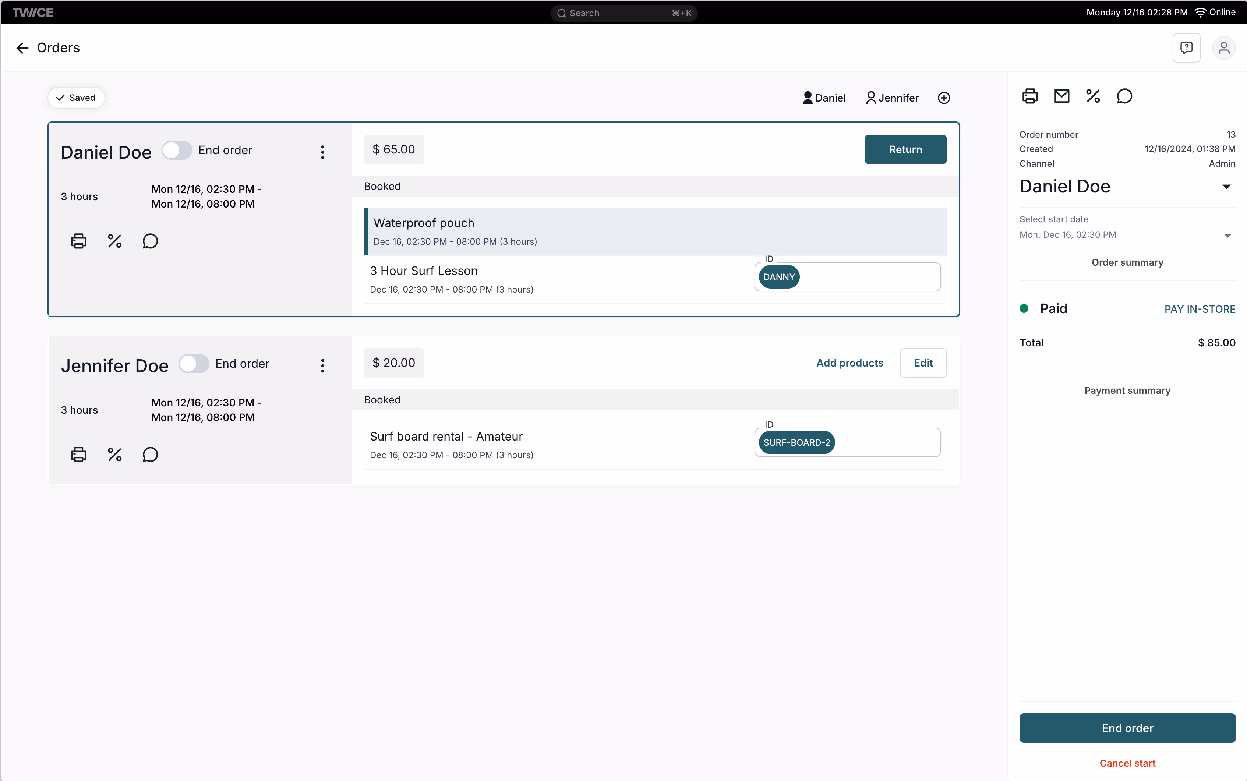Viewport: 1247px width, 781px height.
Task: Apply a discount on Jennifer Doe's card
Action: point(114,455)
